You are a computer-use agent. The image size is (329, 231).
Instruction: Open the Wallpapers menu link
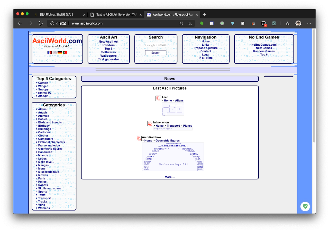click(x=108, y=56)
